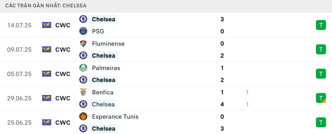
Task: Click the green T badge for Palmeiras match
Action: coord(321,74)
